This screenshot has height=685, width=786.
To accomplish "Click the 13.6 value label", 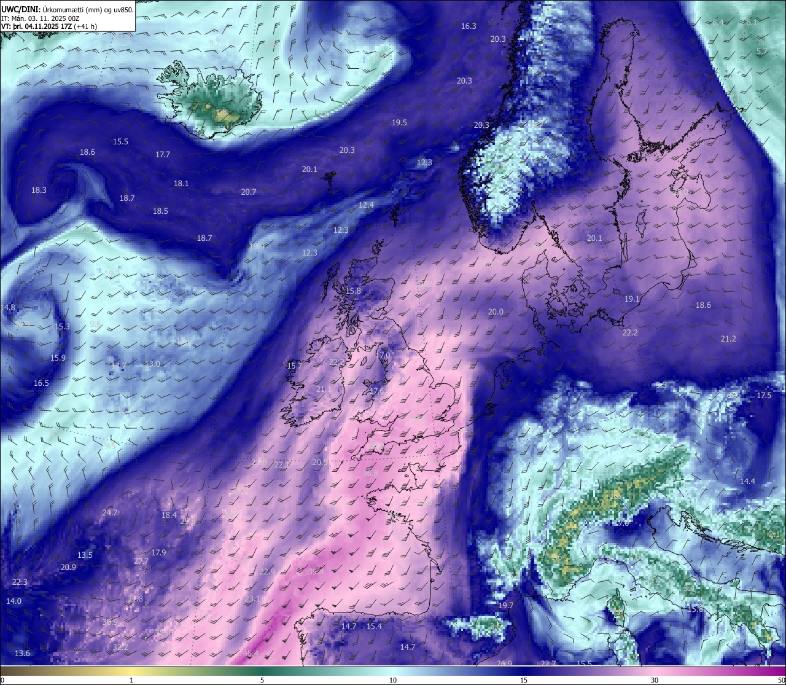I will (22, 654).
